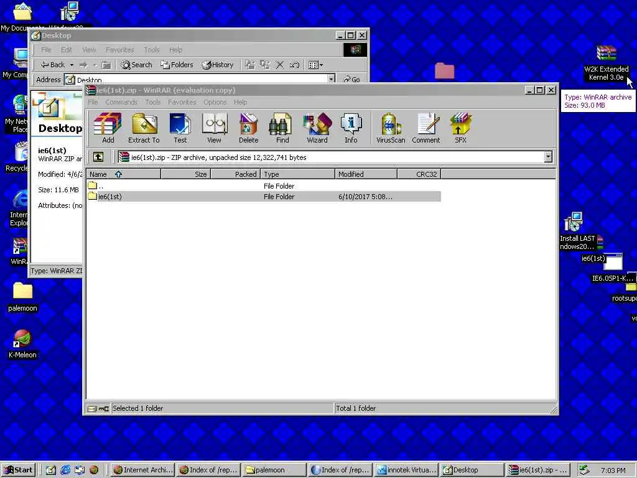Click the Desktop window Address field

pos(199,79)
